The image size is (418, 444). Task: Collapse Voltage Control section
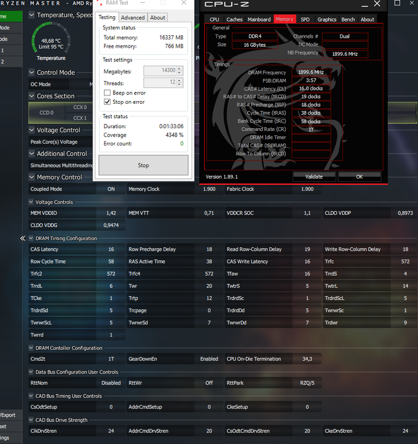click(x=32, y=130)
